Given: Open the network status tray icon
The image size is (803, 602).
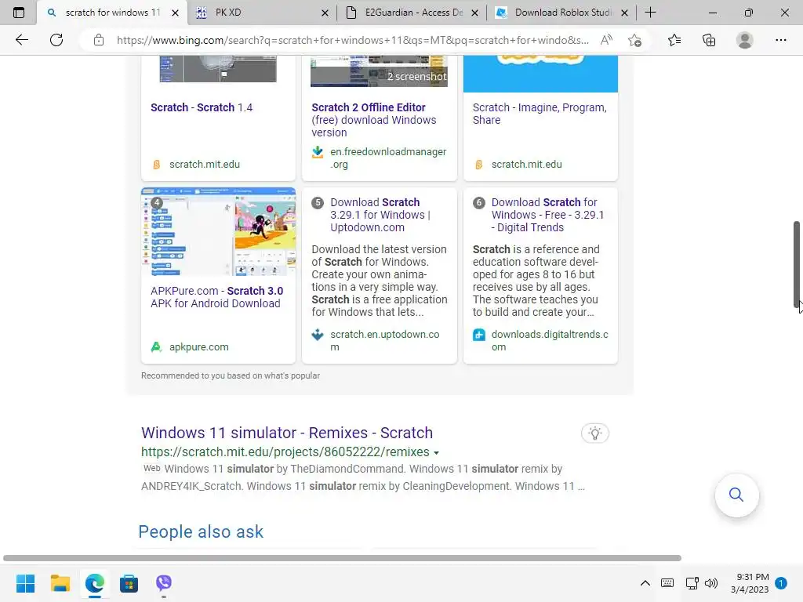Looking at the screenshot, I should click(692, 583).
